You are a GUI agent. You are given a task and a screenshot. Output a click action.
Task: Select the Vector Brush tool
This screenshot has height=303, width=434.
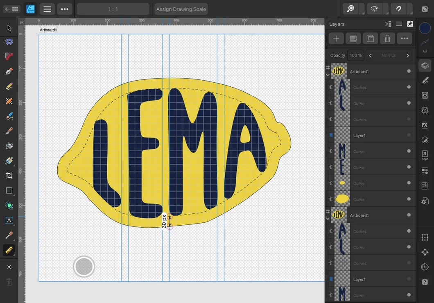pyautogui.click(x=9, y=101)
